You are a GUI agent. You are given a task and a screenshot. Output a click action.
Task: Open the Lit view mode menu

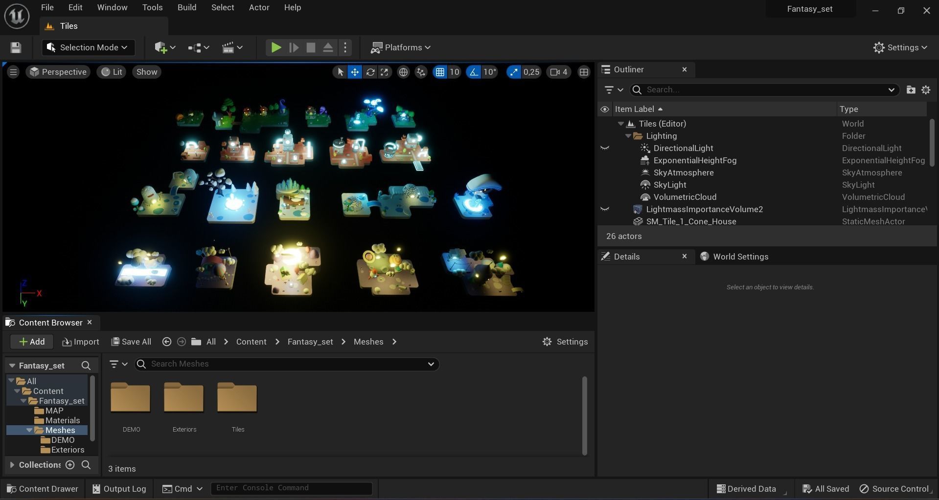point(112,72)
